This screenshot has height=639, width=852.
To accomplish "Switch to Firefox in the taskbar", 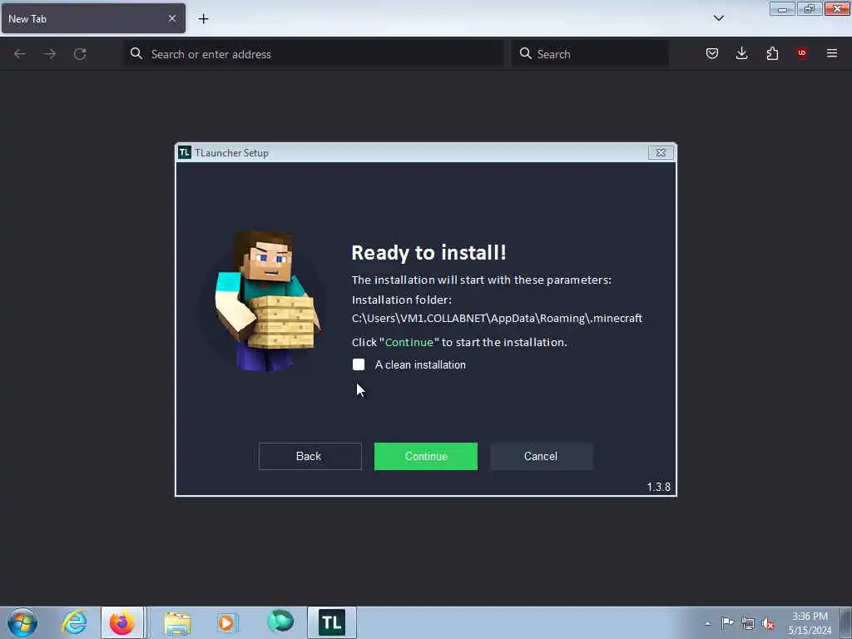I will (122, 622).
